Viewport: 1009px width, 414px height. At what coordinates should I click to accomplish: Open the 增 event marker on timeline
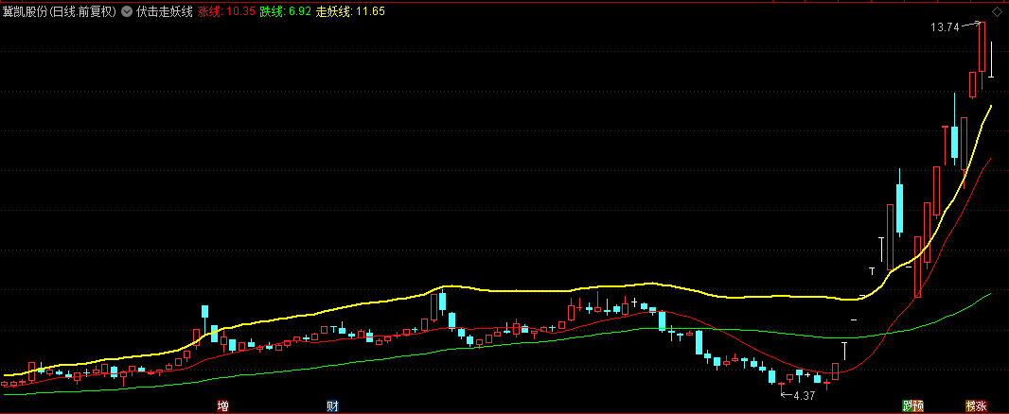pyautogui.click(x=222, y=405)
